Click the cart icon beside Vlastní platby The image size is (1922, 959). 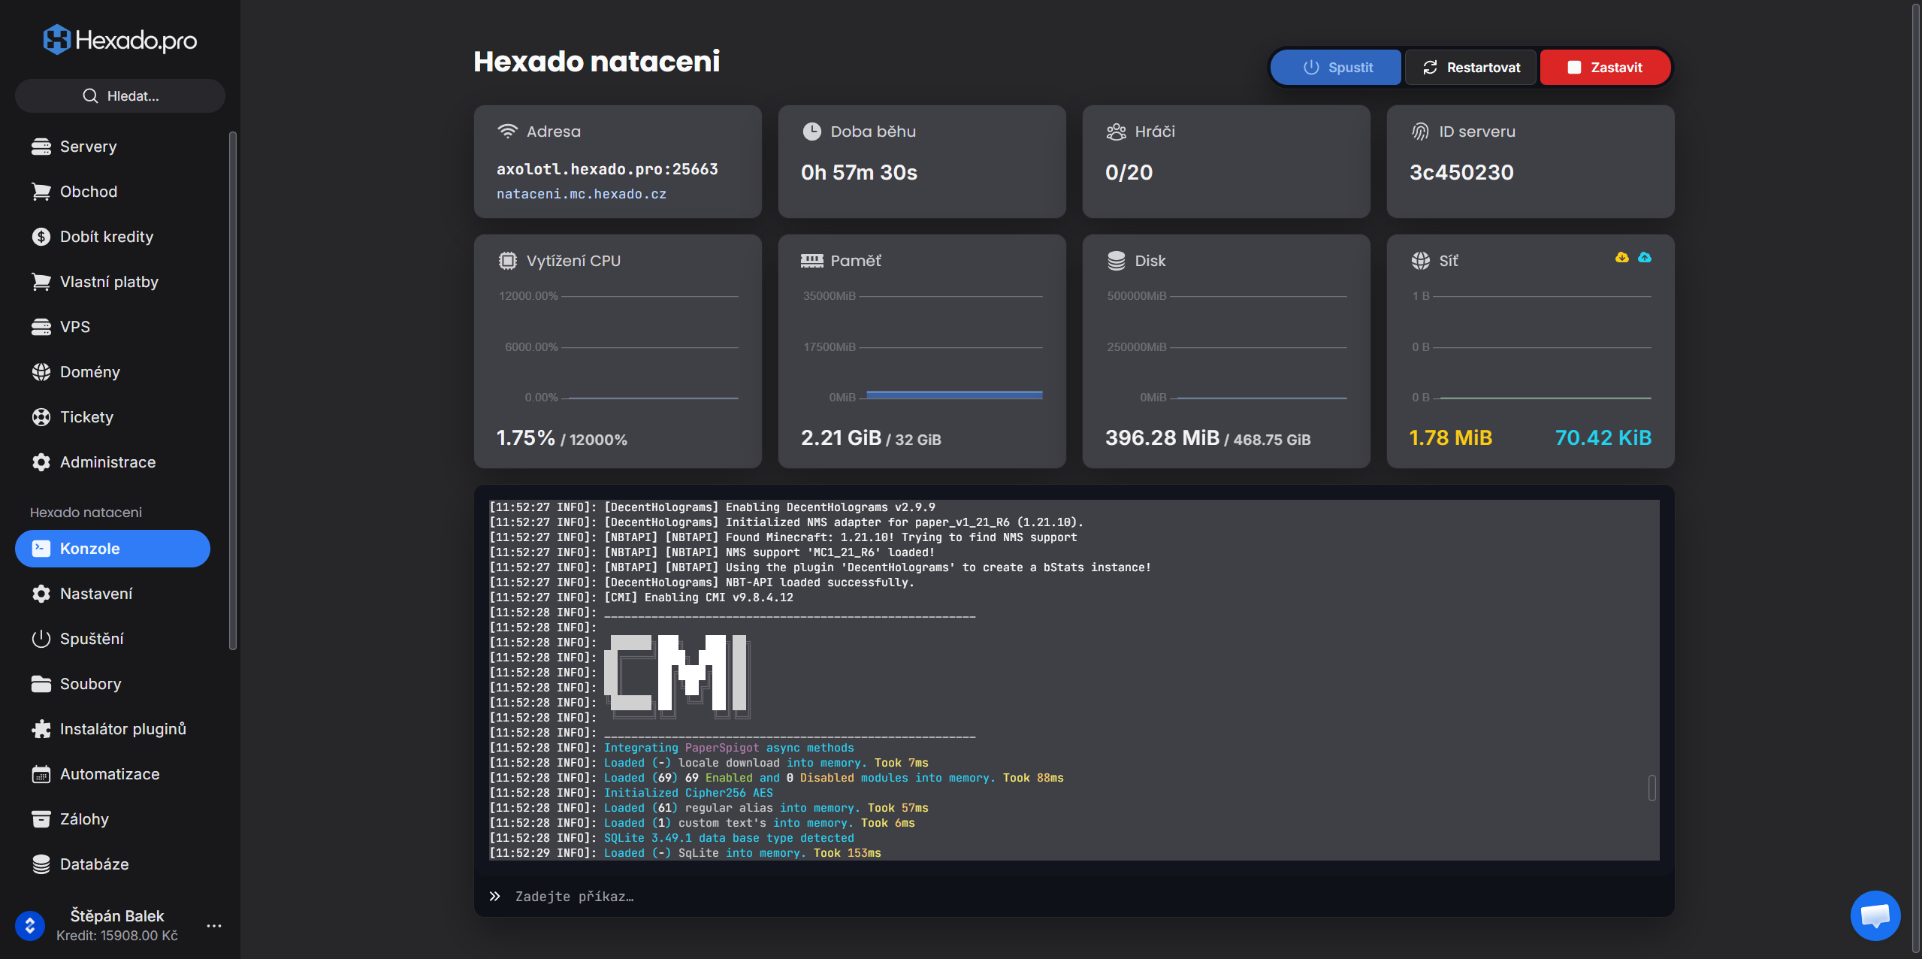pyautogui.click(x=41, y=282)
